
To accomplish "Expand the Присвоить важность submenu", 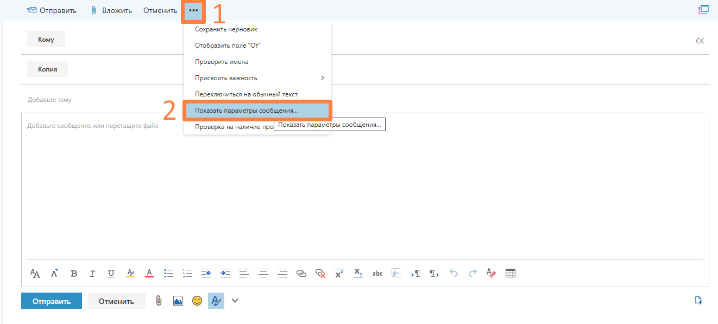I will [257, 78].
